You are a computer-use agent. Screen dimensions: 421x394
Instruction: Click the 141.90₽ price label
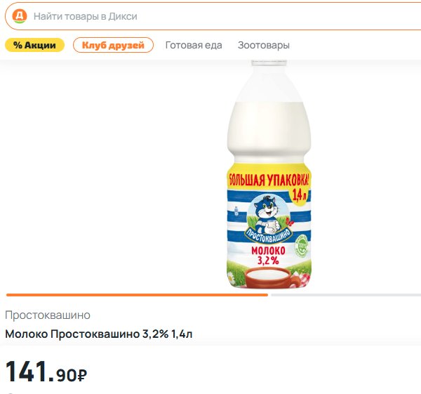tap(46, 372)
